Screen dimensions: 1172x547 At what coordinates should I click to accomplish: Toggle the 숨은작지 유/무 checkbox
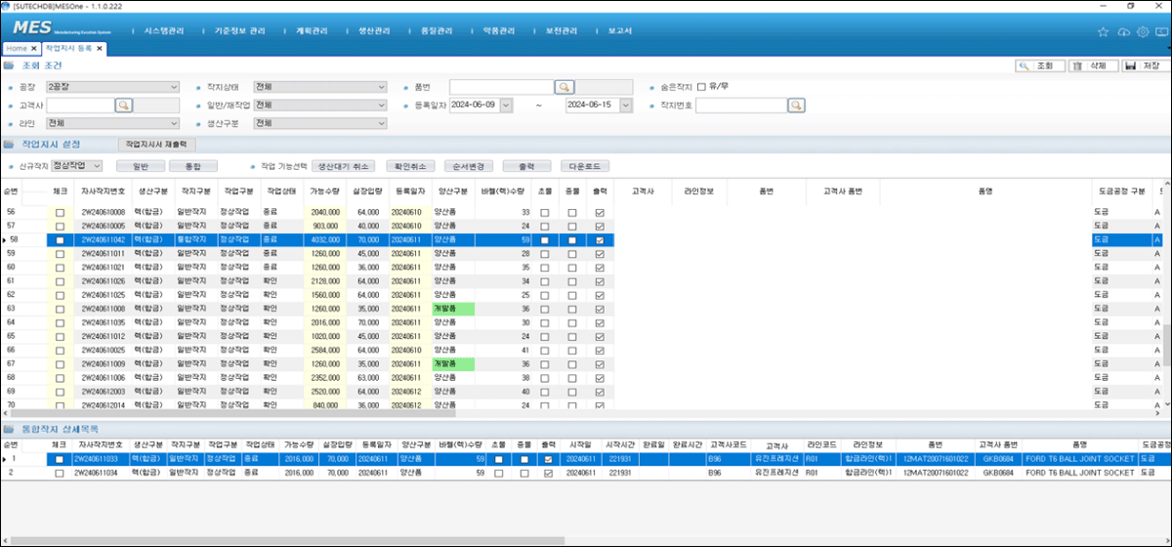tap(701, 87)
